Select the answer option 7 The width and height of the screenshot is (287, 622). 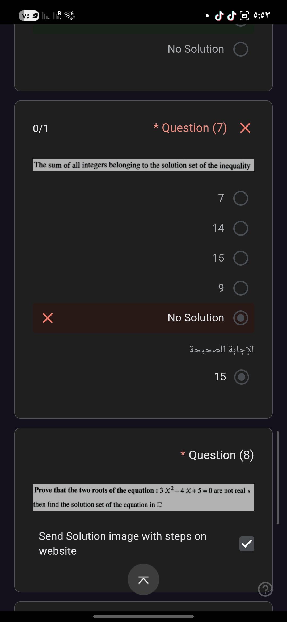(x=240, y=198)
